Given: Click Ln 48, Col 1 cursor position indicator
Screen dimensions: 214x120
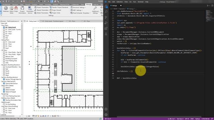Looking at the screenshot, I should point(172,119).
